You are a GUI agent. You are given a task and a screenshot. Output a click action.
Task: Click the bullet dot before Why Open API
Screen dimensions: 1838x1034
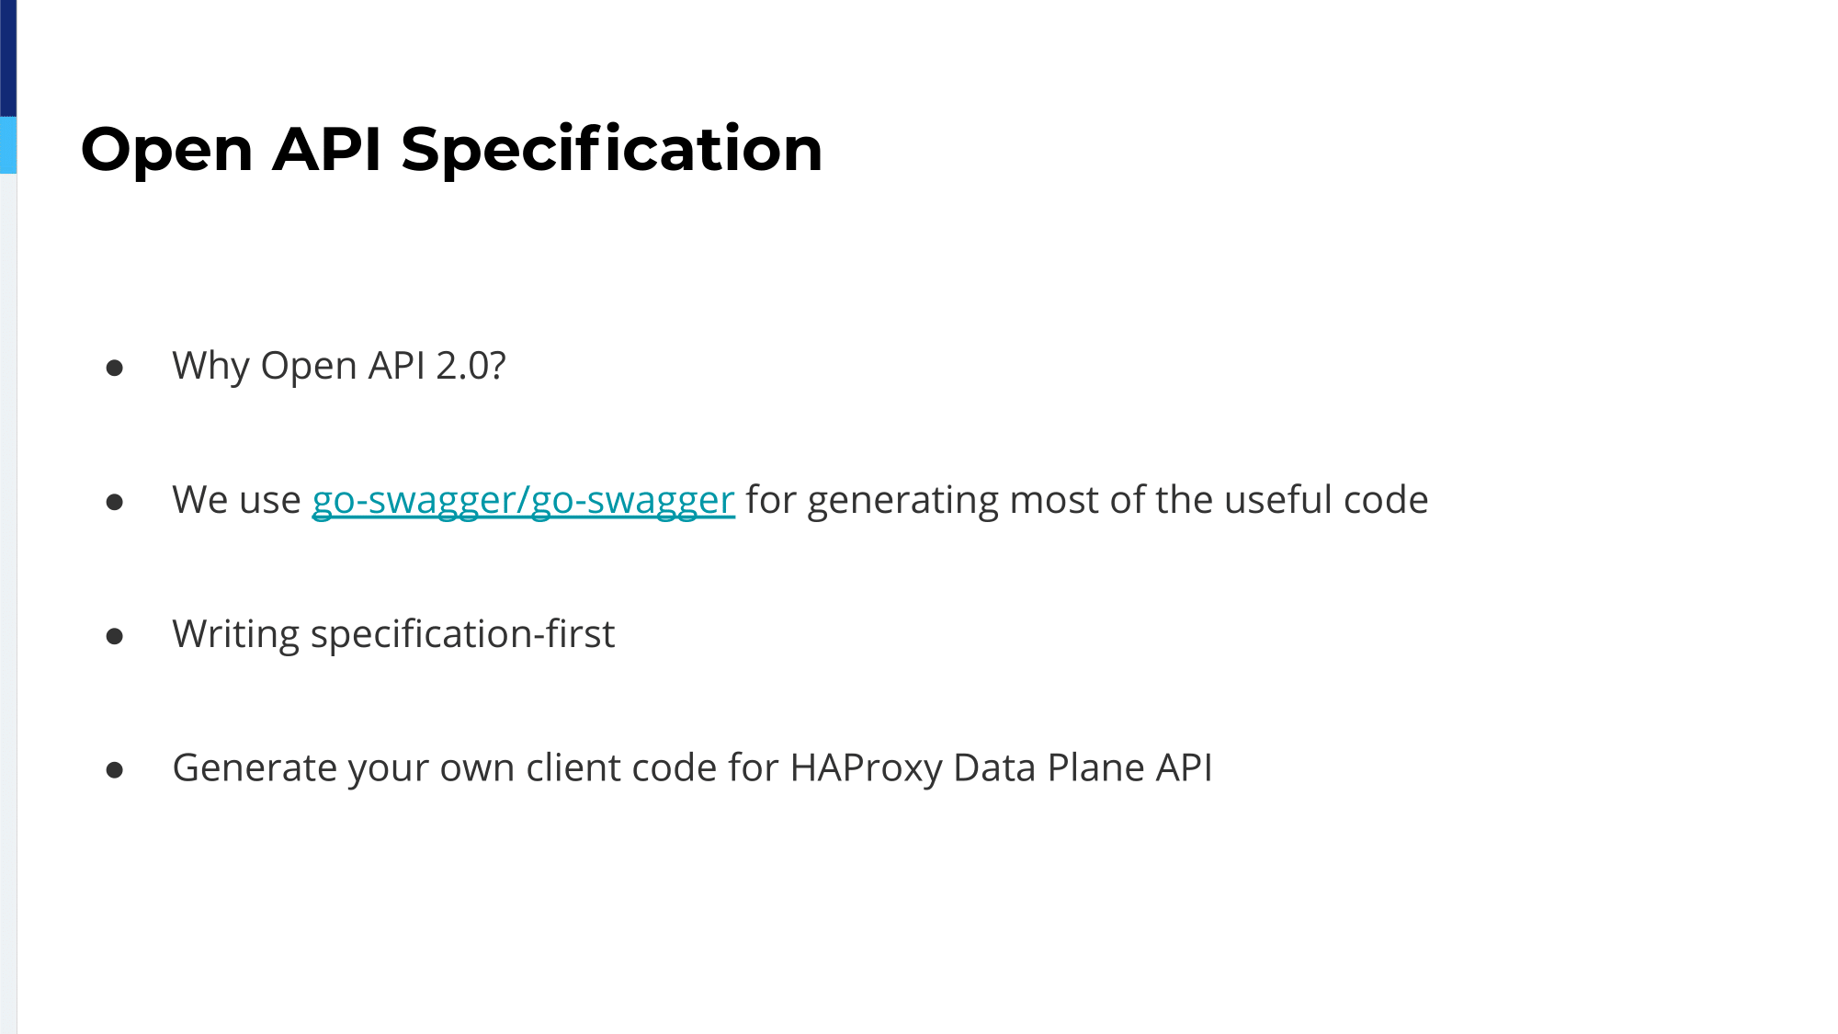coord(115,368)
